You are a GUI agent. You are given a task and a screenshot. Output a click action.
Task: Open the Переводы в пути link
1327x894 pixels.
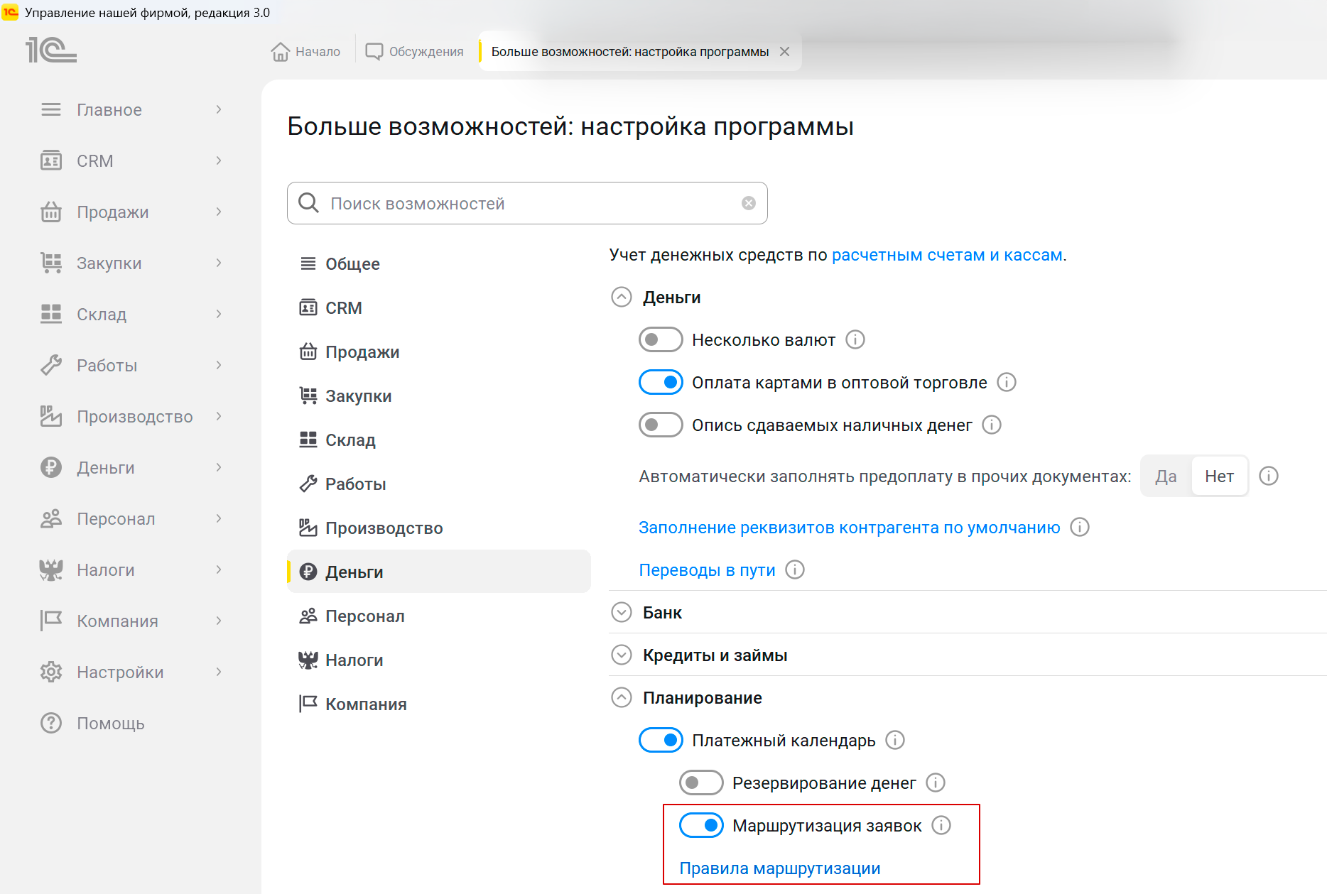[x=707, y=570]
